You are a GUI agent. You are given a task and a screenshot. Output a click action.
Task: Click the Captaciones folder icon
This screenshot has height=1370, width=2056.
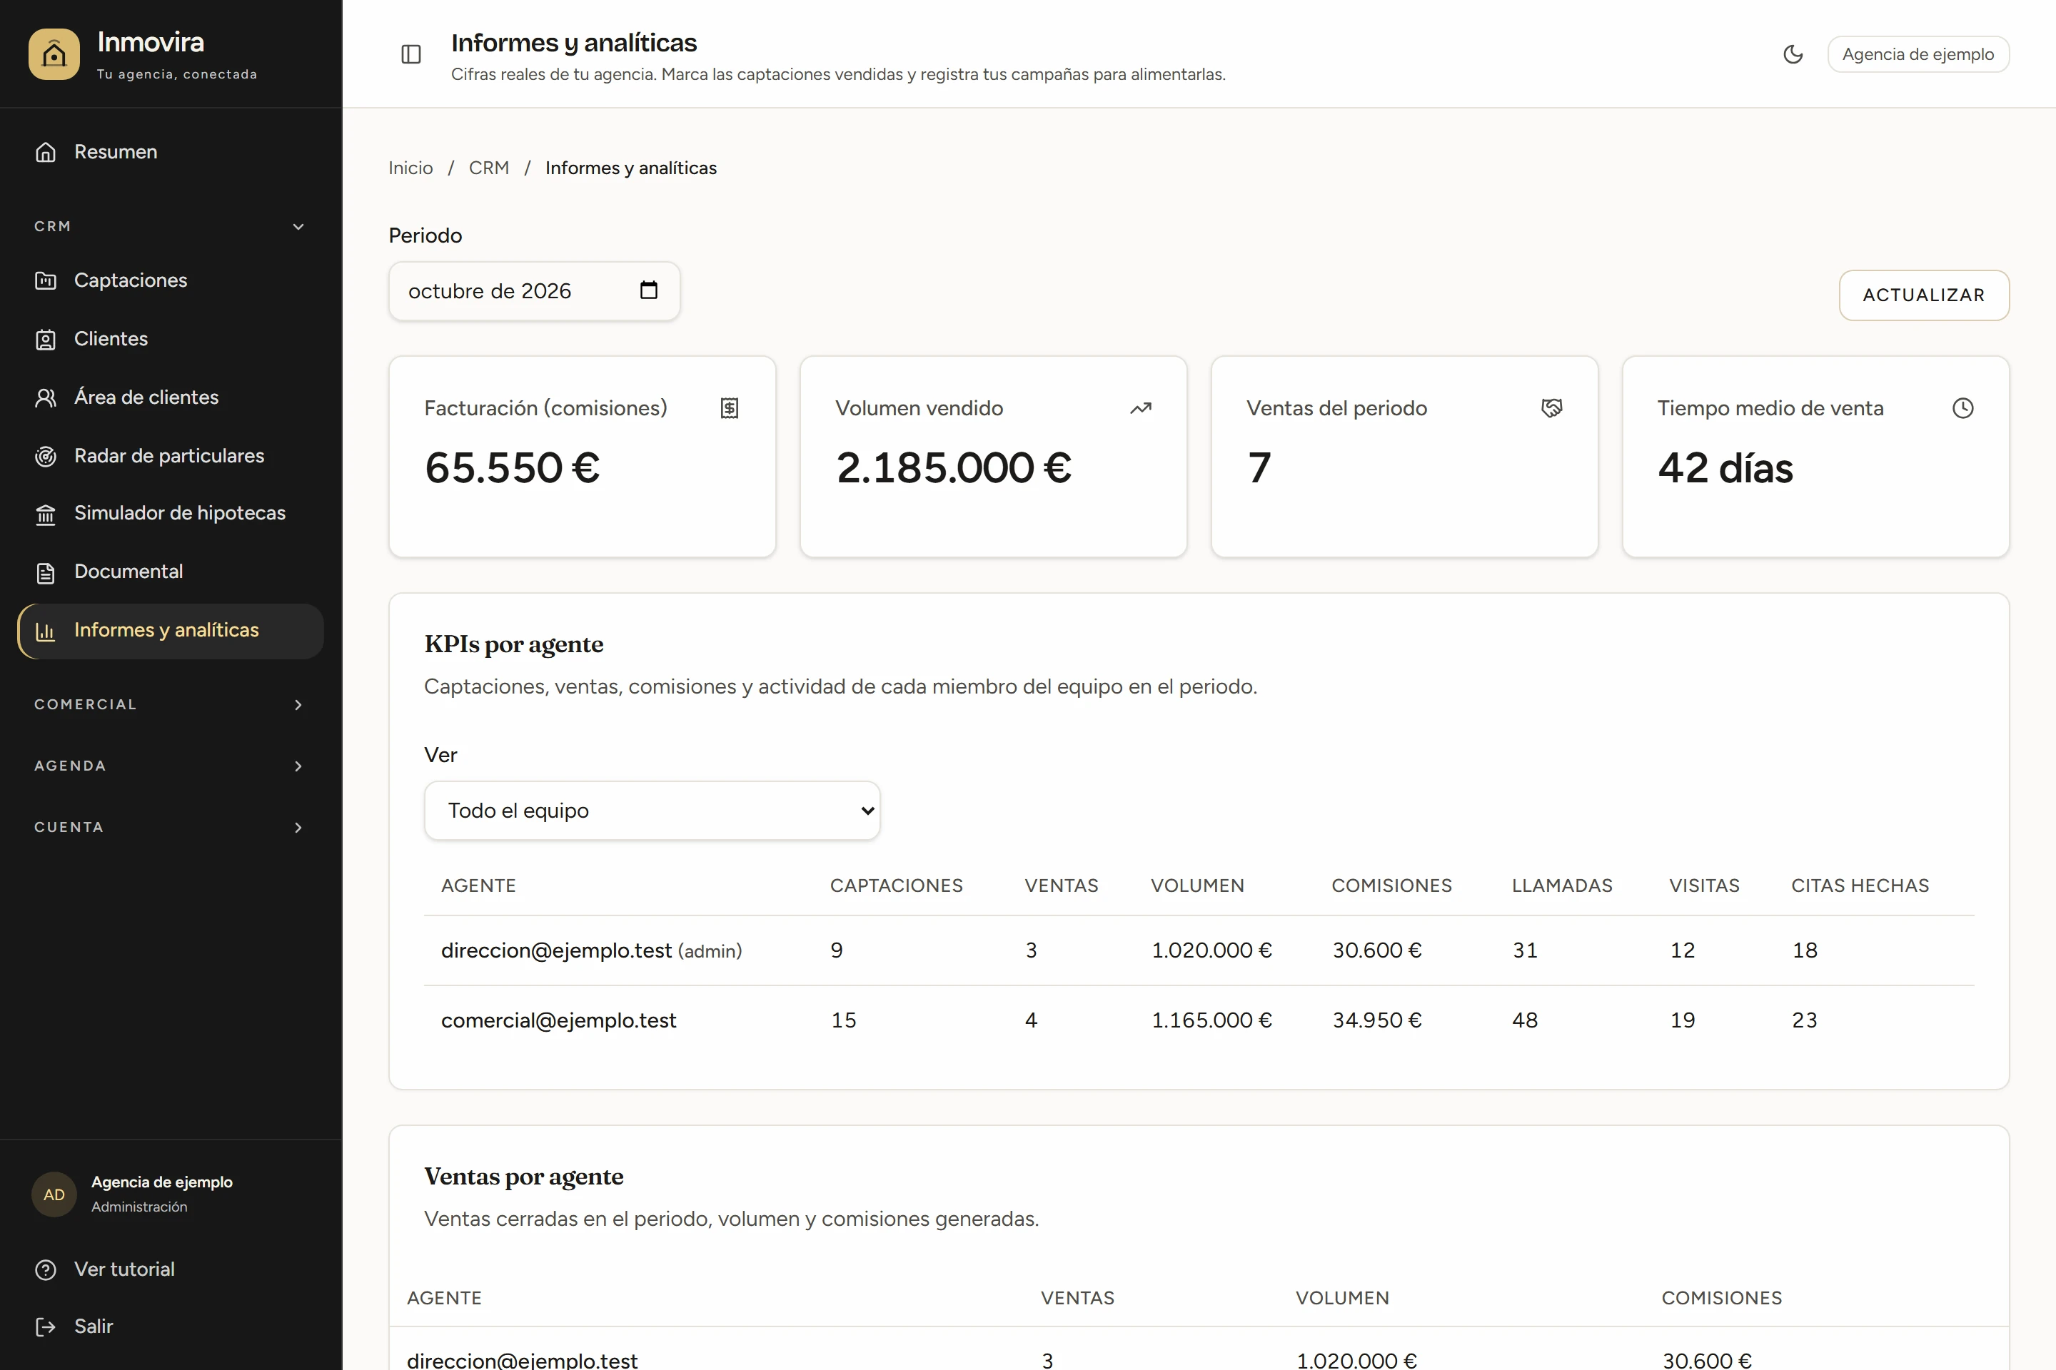(46, 280)
